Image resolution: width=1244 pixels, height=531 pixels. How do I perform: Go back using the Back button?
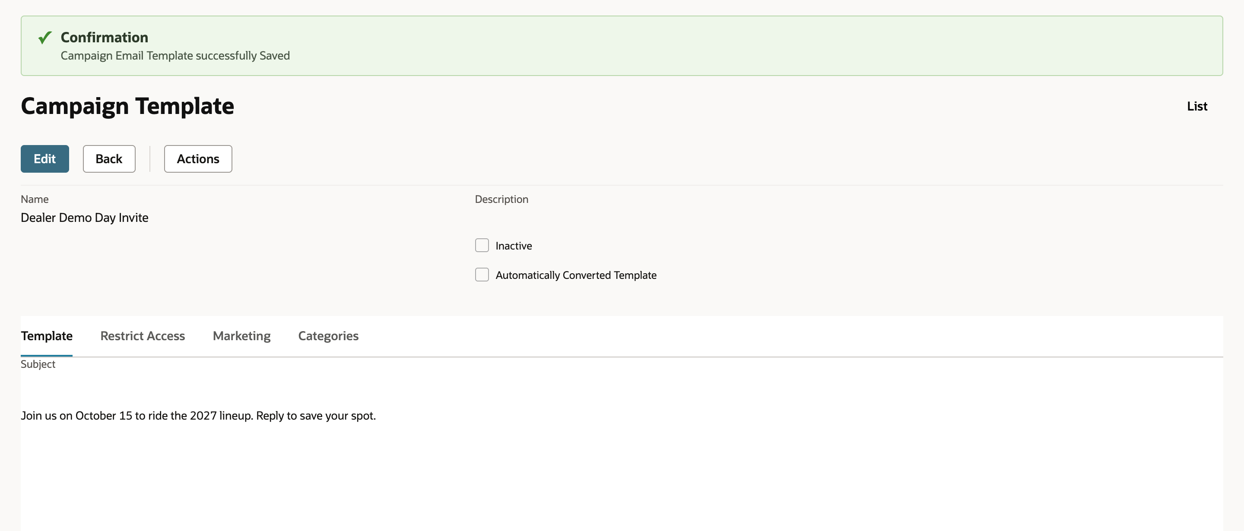point(109,159)
